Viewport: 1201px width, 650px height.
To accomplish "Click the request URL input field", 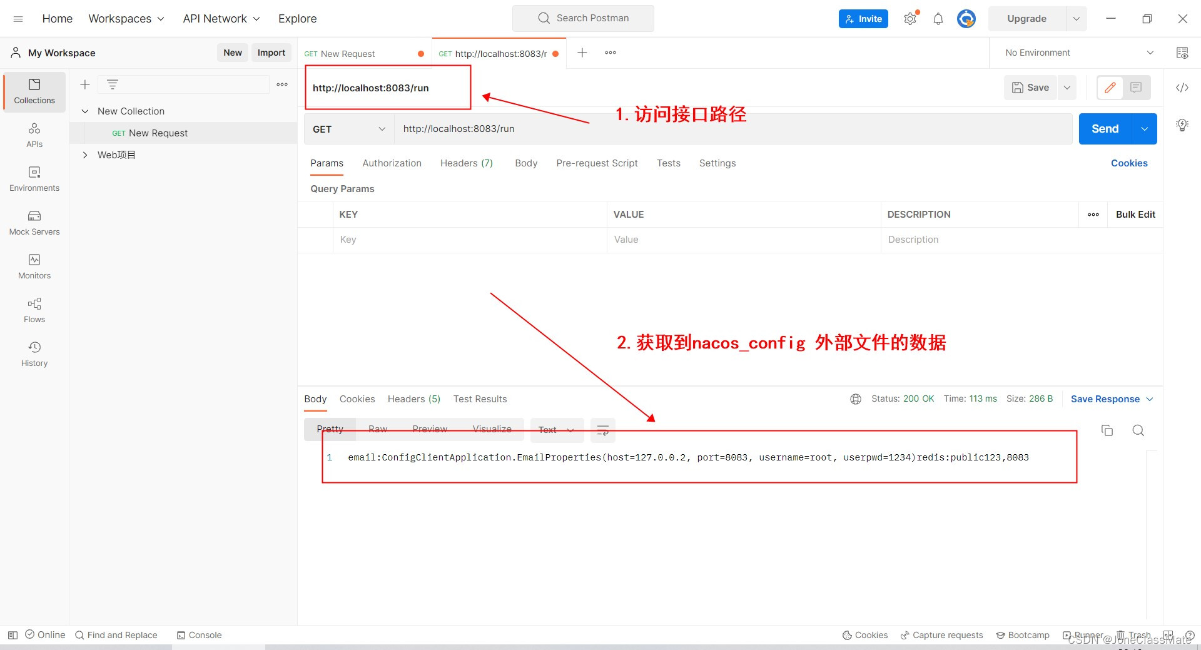I will pos(733,129).
